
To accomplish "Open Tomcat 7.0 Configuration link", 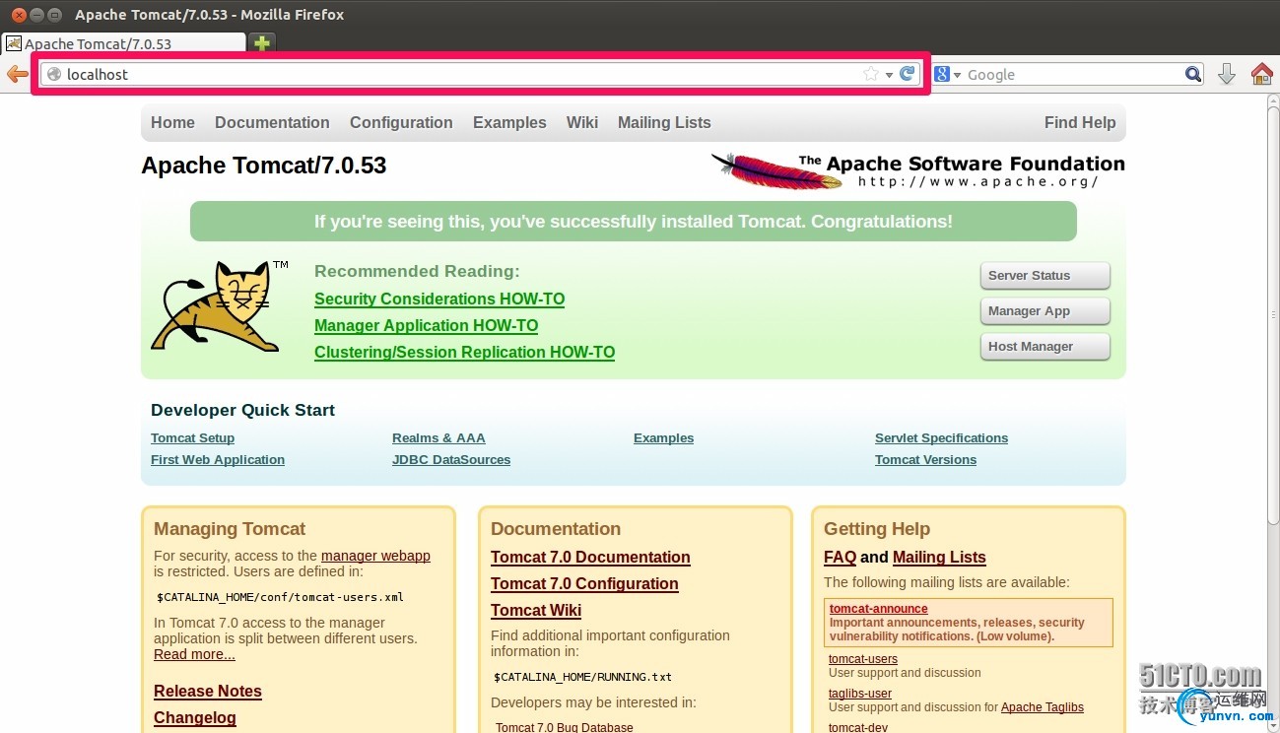I will tap(584, 583).
